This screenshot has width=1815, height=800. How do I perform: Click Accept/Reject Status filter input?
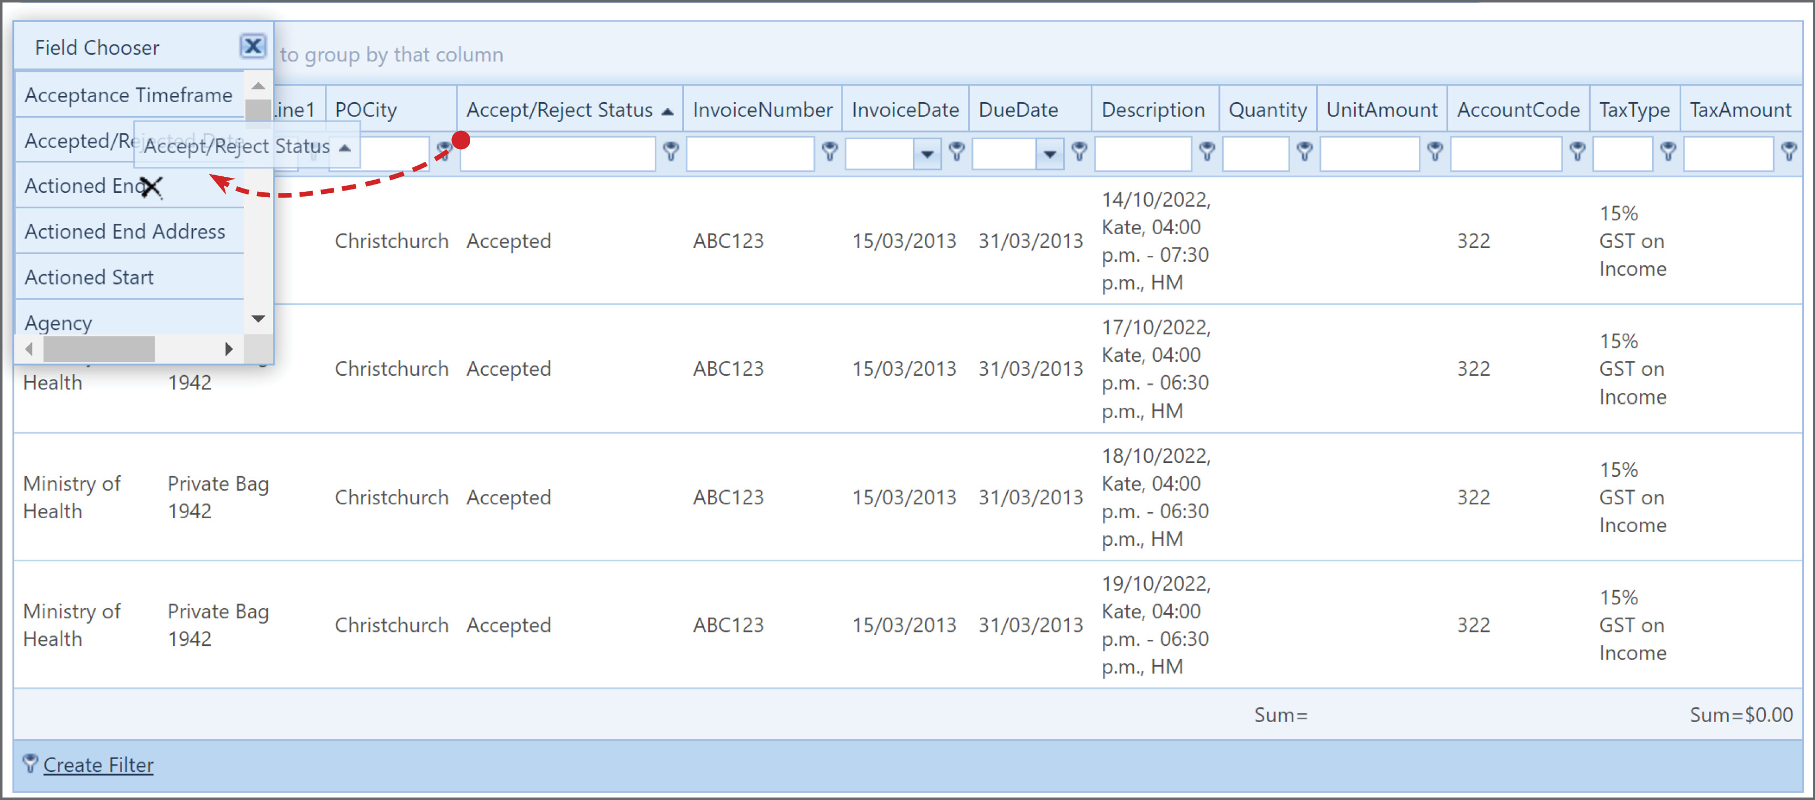[558, 154]
